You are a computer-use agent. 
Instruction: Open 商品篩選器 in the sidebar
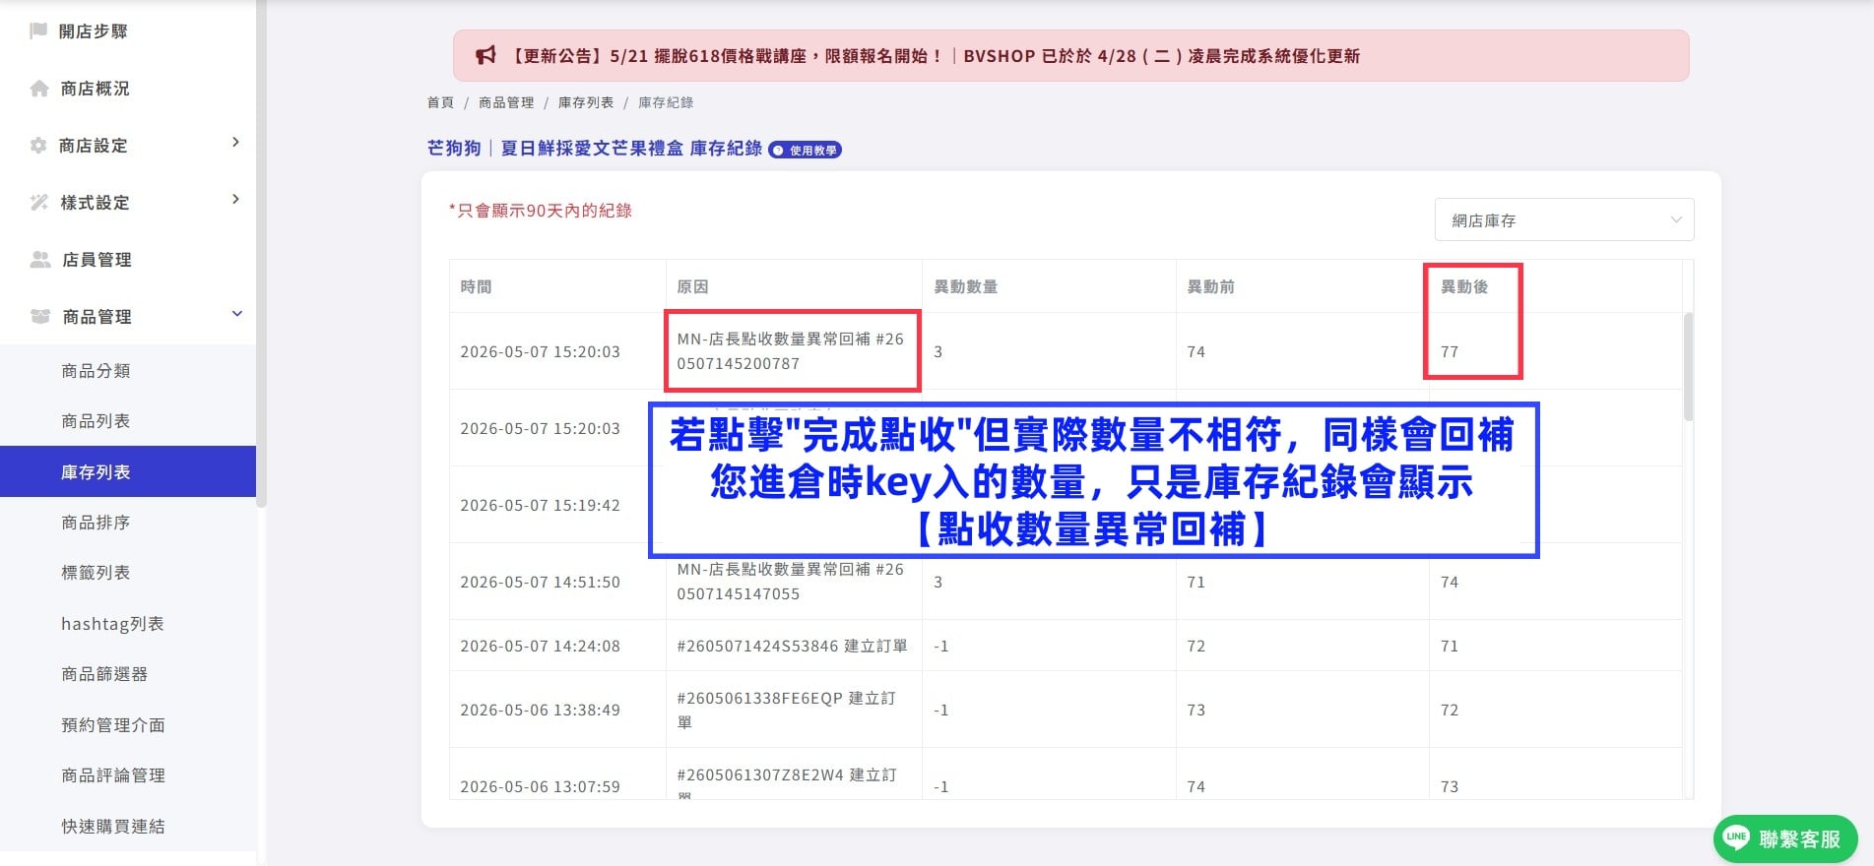coord(104,674)
